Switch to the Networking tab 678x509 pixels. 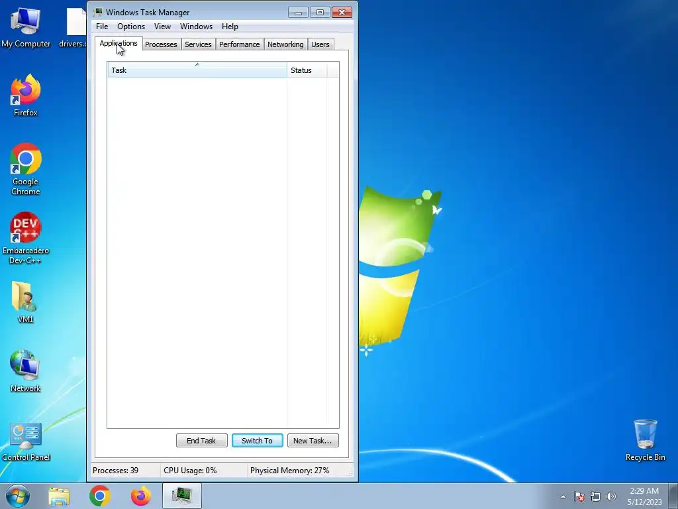(x=285, y=44)
